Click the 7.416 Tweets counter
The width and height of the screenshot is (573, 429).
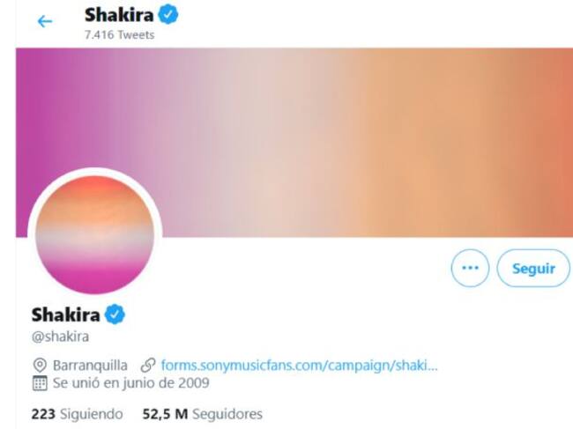(x=120, y=35)
